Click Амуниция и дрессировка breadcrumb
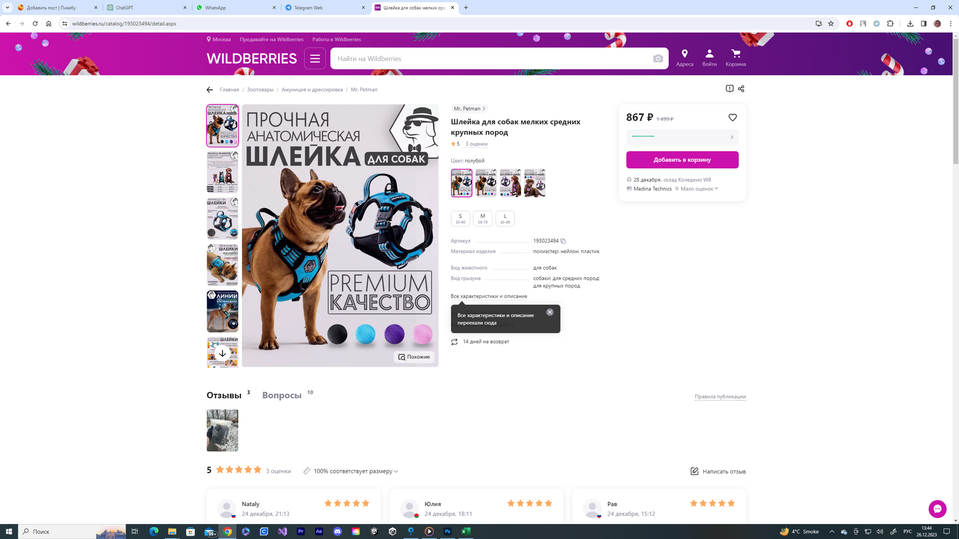The width and height of the screenshot is (959, 539). point(312,90)
